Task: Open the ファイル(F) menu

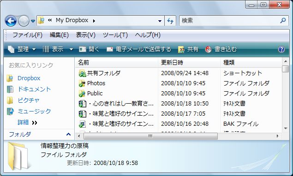Action: pos(27,35)
